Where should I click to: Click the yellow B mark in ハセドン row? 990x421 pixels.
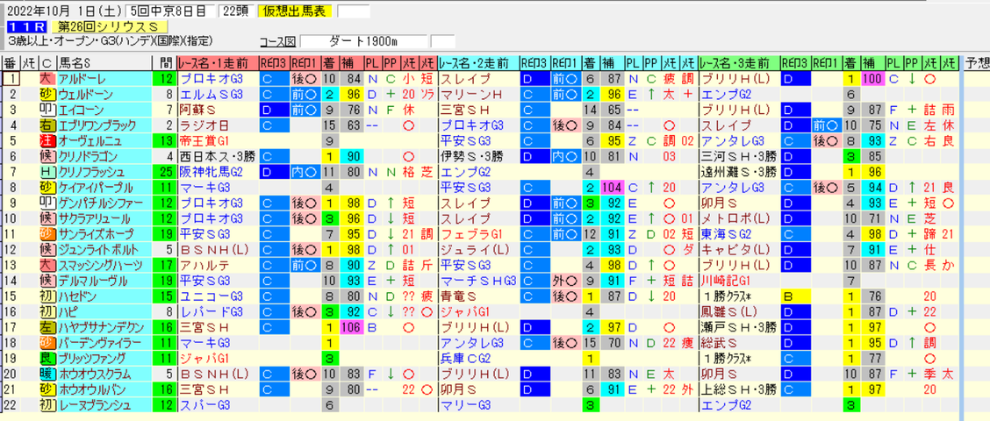click(x=795, y=296)
